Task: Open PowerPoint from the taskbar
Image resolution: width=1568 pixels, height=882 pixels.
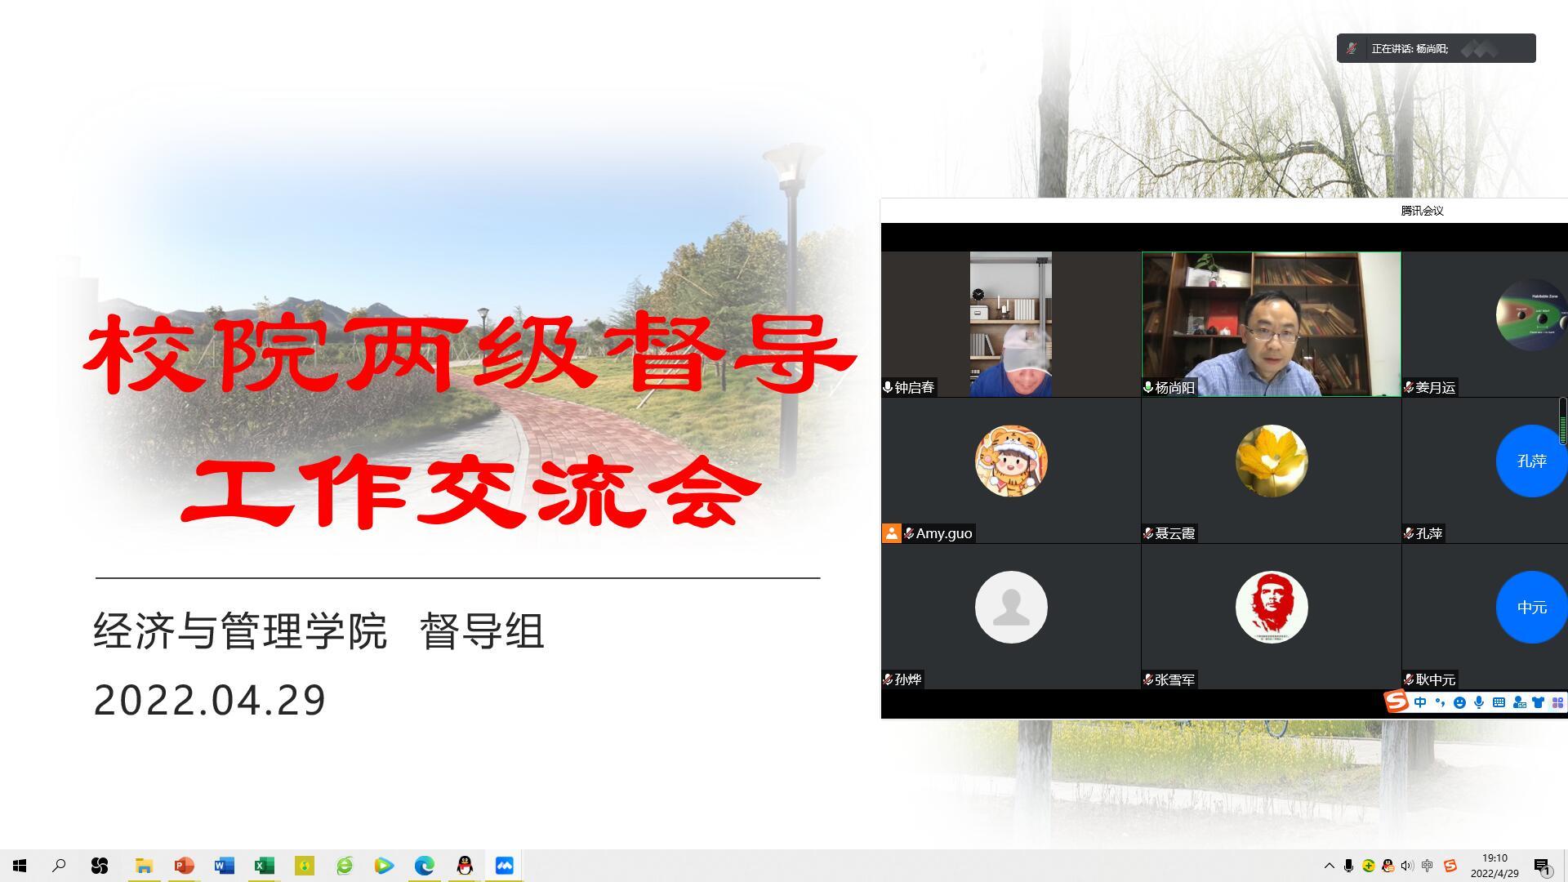Action: click(x=184, y=866)
